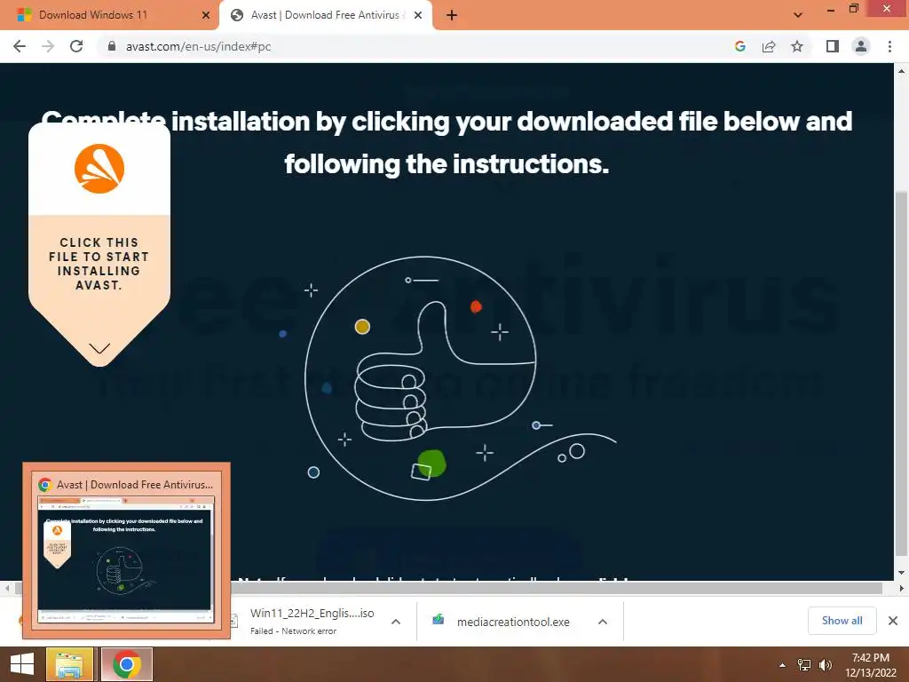The image size is (909, 682).
Task: Open the Chrome profile avatar
Action: point(861,46)
